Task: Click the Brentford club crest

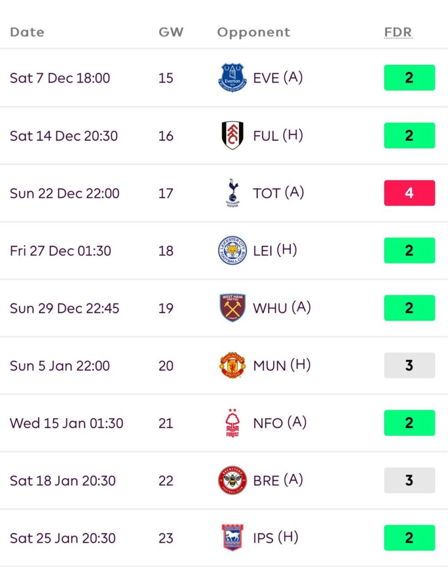Action: tap(232, 481)
